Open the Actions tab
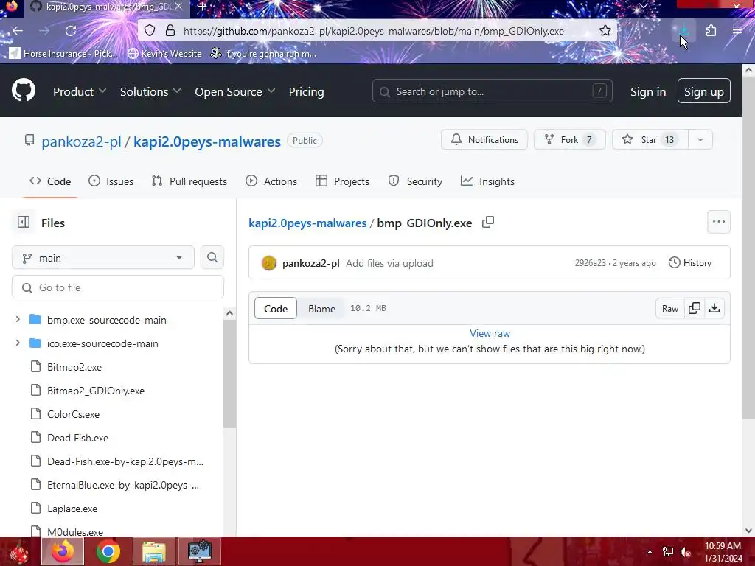This screenshot has width=755, height=566. coord(271,181)
